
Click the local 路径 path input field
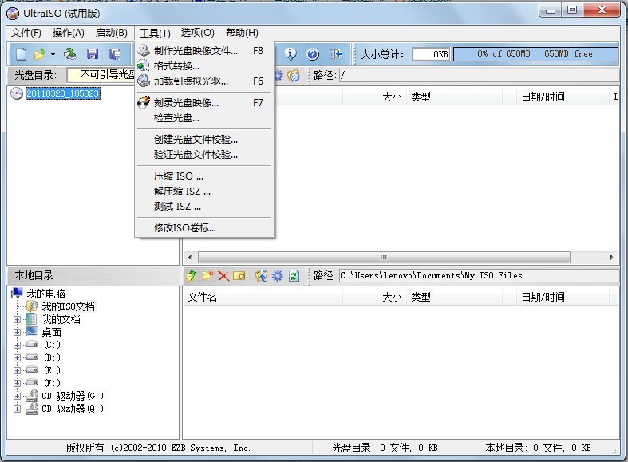[x=477, y=275]
